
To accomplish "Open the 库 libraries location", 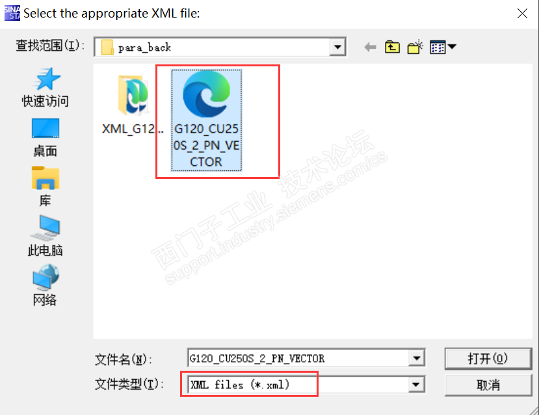I will tap(46, 187).
